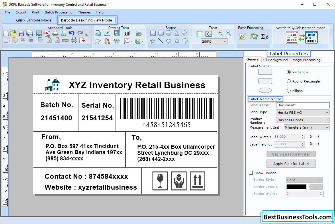This screenshot has width=335, height=224.
Task: Select the Ellipse label shape radio button
Action: pyautogui.click(x=289, y=91)
